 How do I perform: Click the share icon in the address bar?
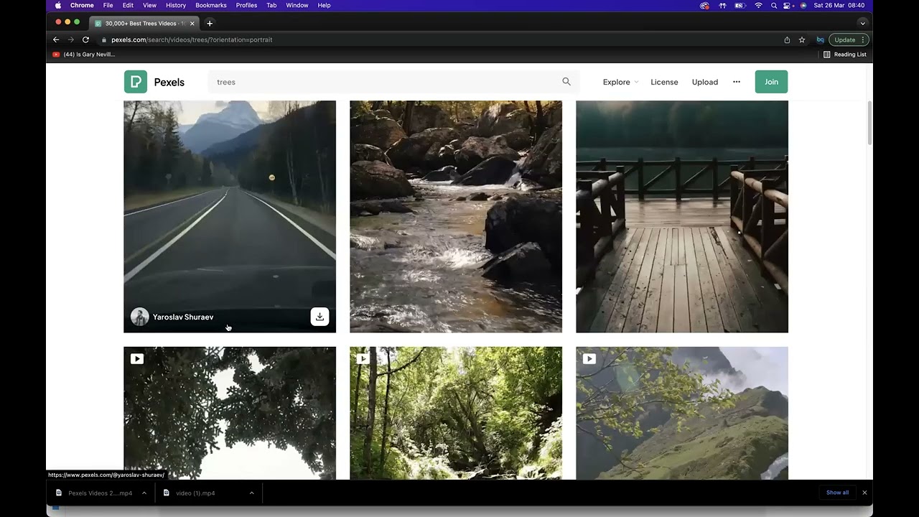click(x=787, y=39)
